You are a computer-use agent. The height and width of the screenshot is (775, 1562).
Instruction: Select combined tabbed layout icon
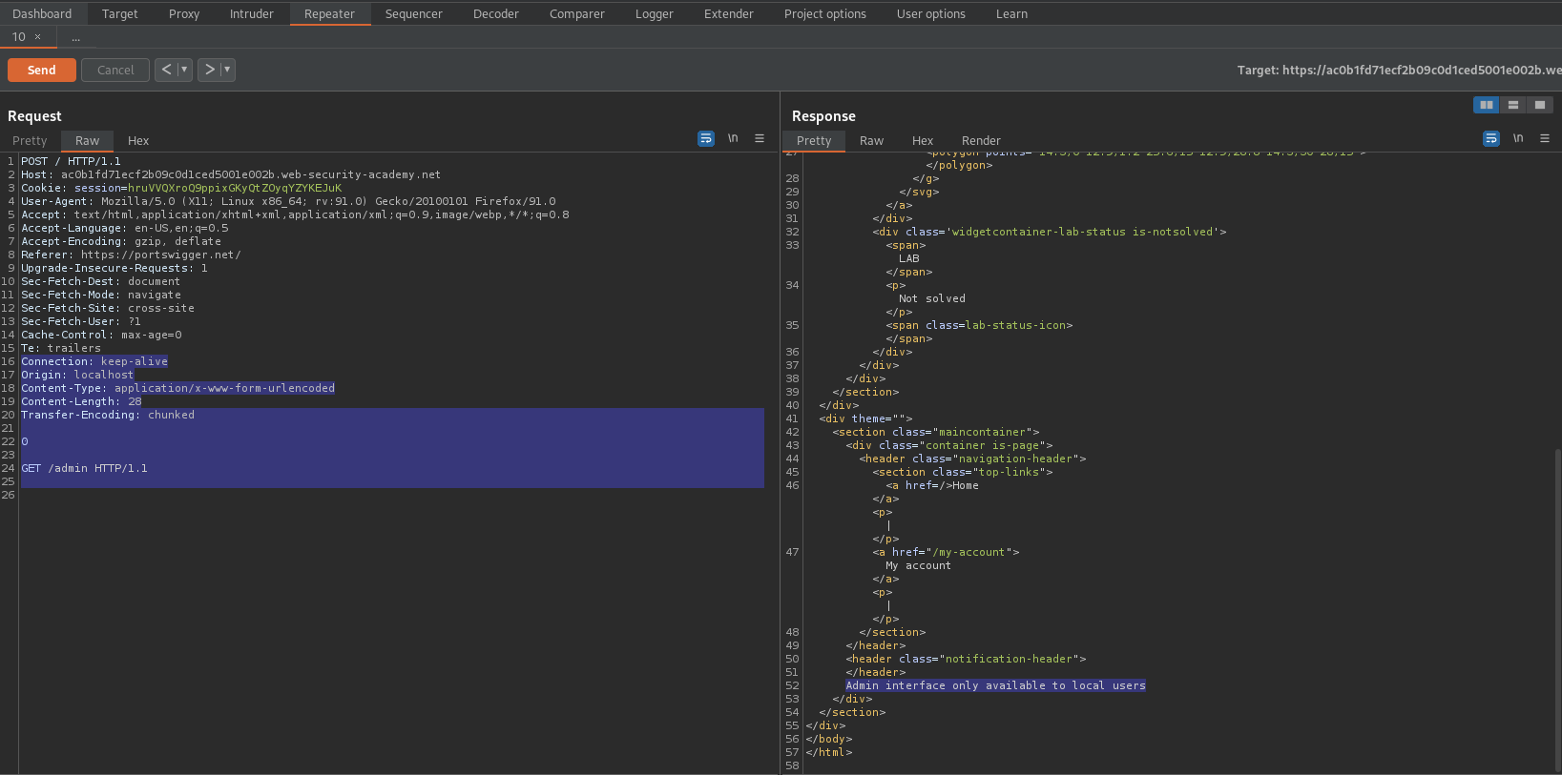pyautogui.click(x=1540, y=105)
